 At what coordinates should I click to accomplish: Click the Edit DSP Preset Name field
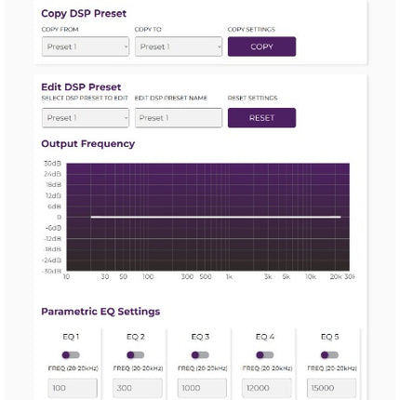pos(179,118)
